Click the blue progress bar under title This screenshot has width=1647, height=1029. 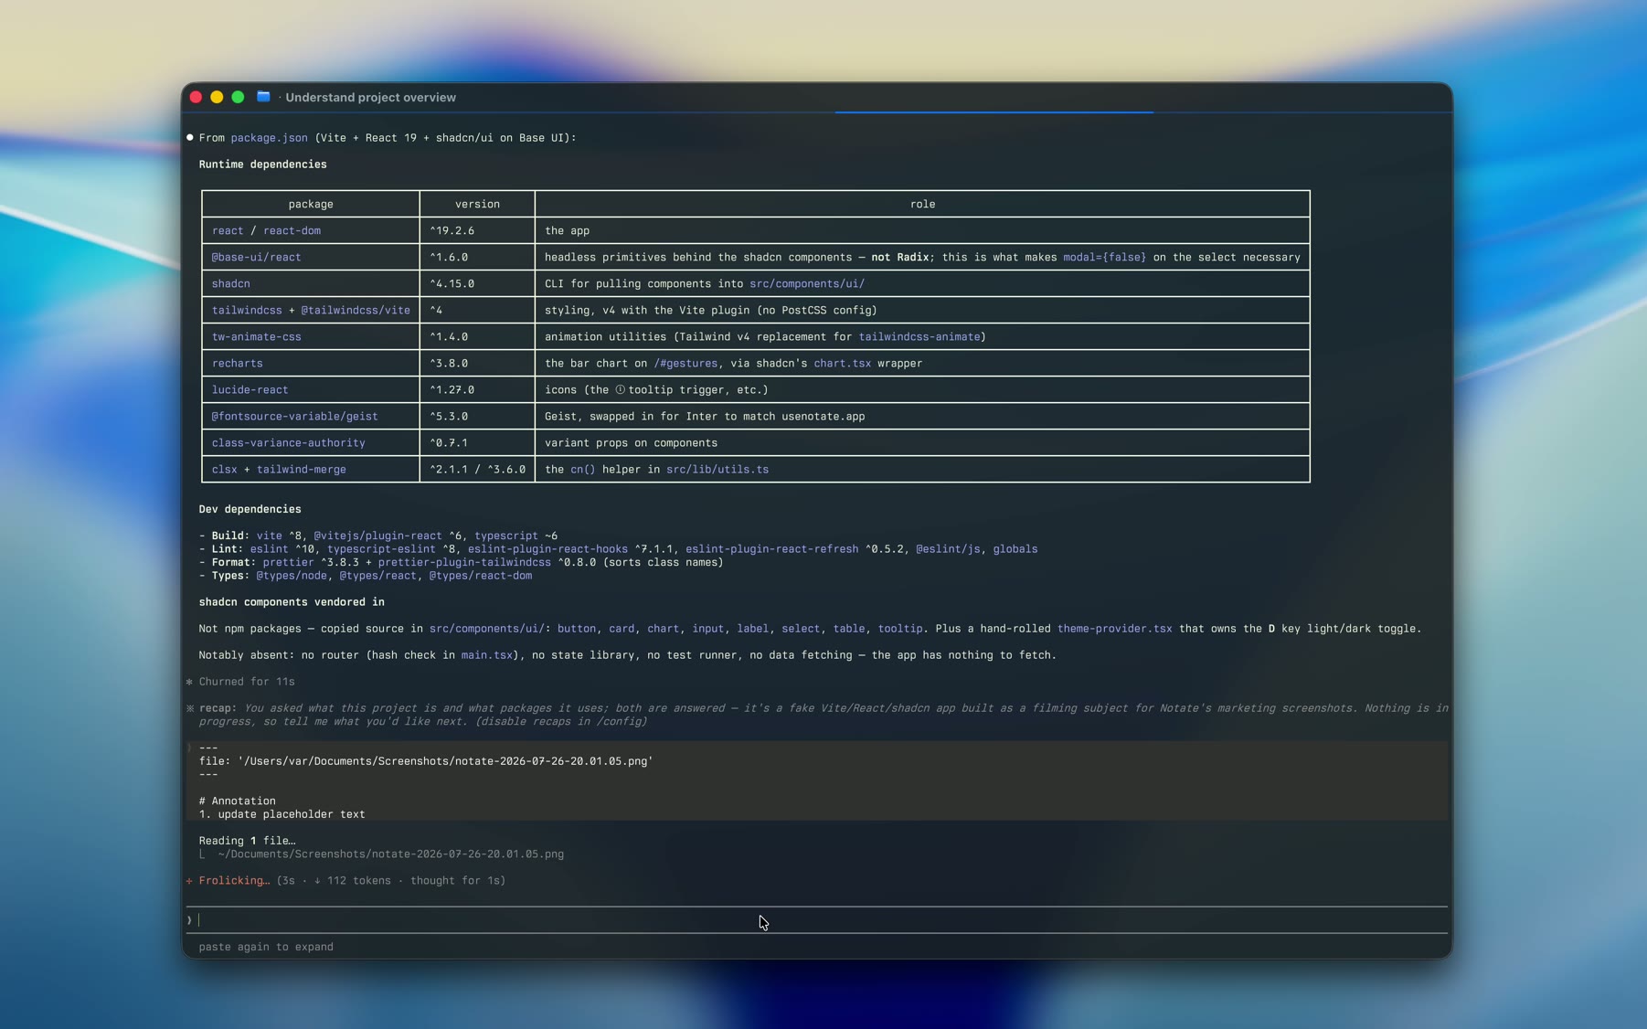[994, 112]
